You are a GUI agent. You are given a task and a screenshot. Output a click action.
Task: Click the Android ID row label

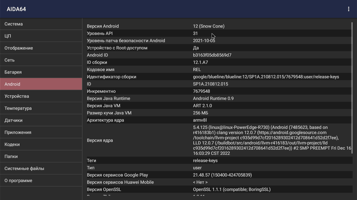pyautogui.click(x=97, y=55)
